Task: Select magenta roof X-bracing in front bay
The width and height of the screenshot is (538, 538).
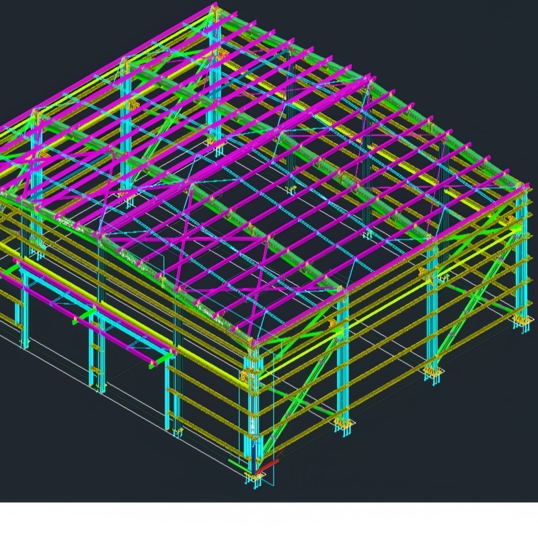Action: (x=186, y=237)
